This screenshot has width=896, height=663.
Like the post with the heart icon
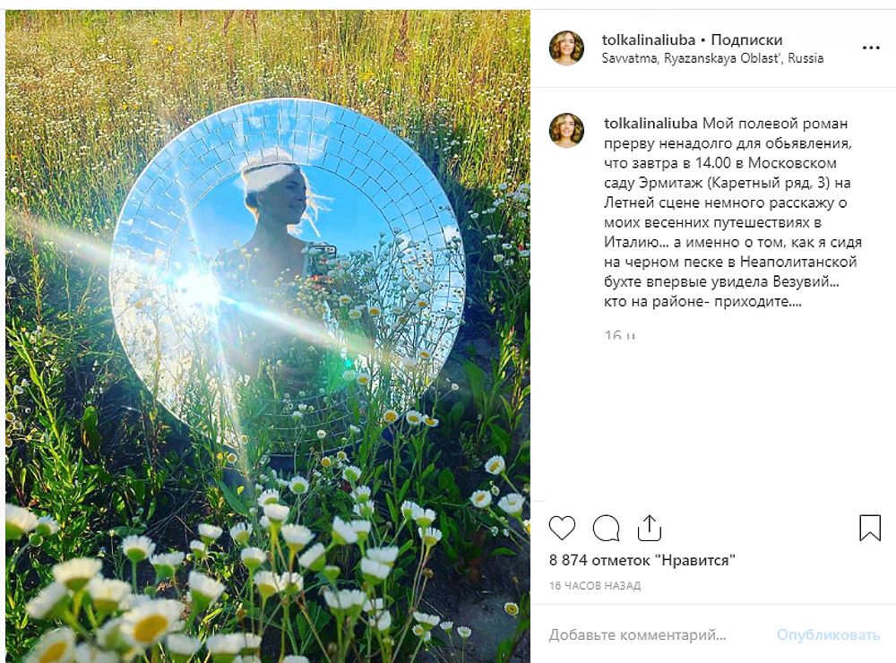[x=562, y=528]
